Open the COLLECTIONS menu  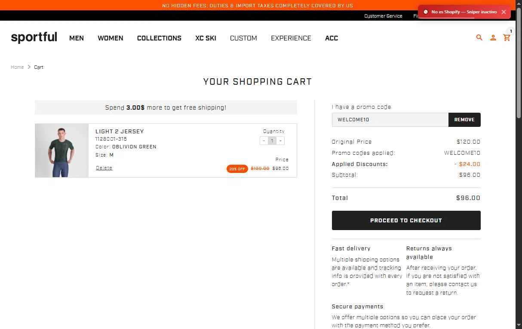pos(159,38)
